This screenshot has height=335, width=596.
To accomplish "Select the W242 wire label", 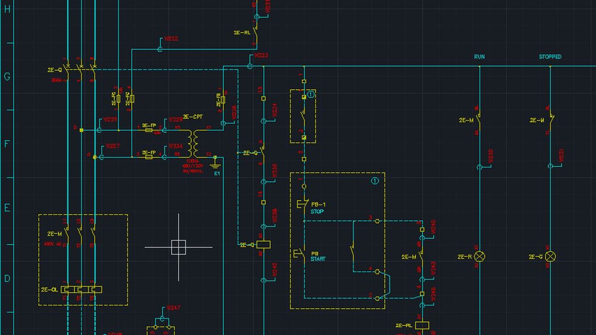I will pos(274,270).
